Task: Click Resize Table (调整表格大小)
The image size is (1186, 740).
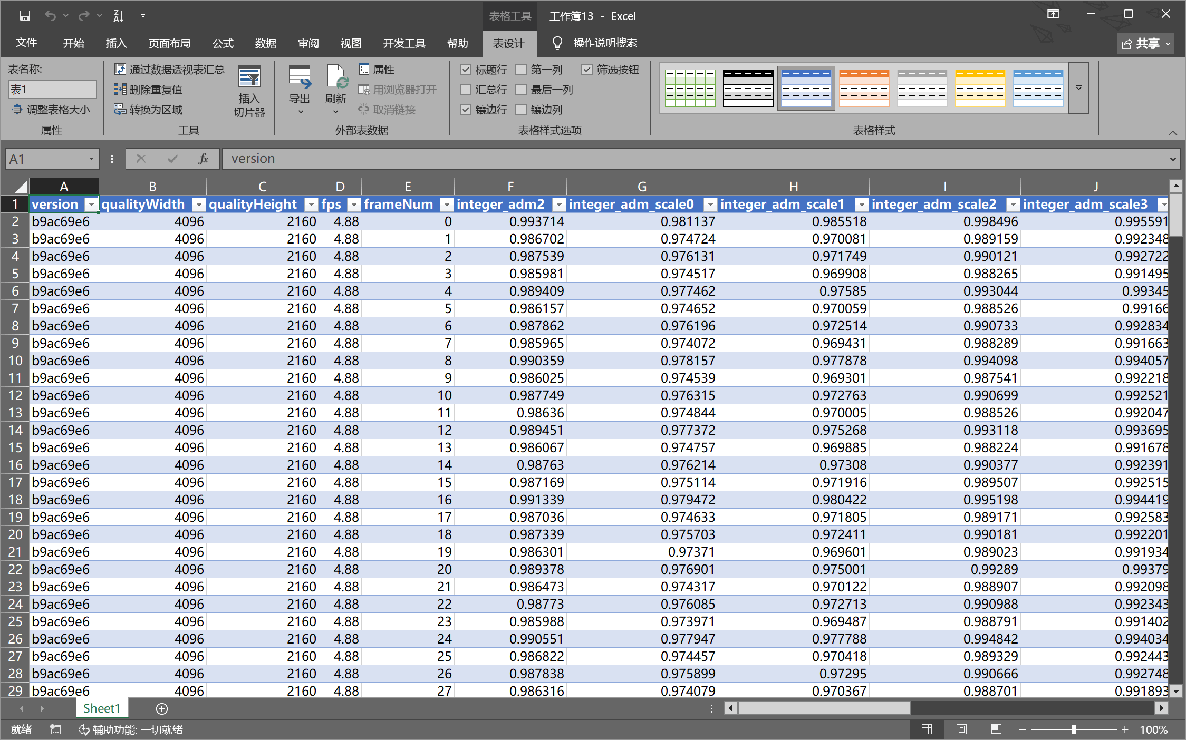Action: pyautogui.click(x=51, y=110)
